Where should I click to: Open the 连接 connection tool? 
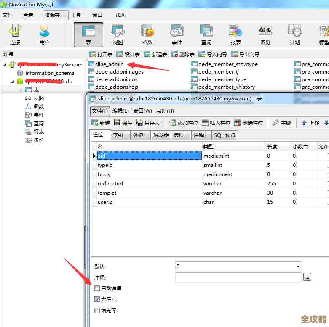(x=15, y=34)
